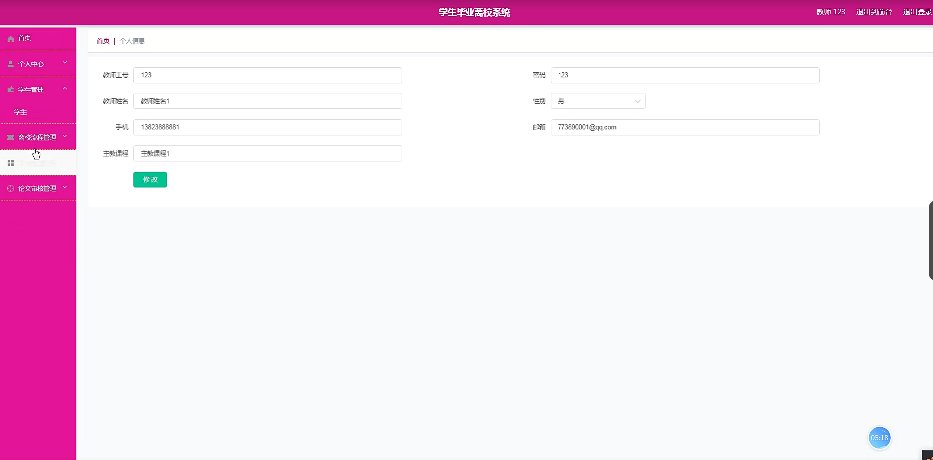Viewport: 933px width, 460px height.
Task: Click the 退出登录 link
Action: pos(917,12)
